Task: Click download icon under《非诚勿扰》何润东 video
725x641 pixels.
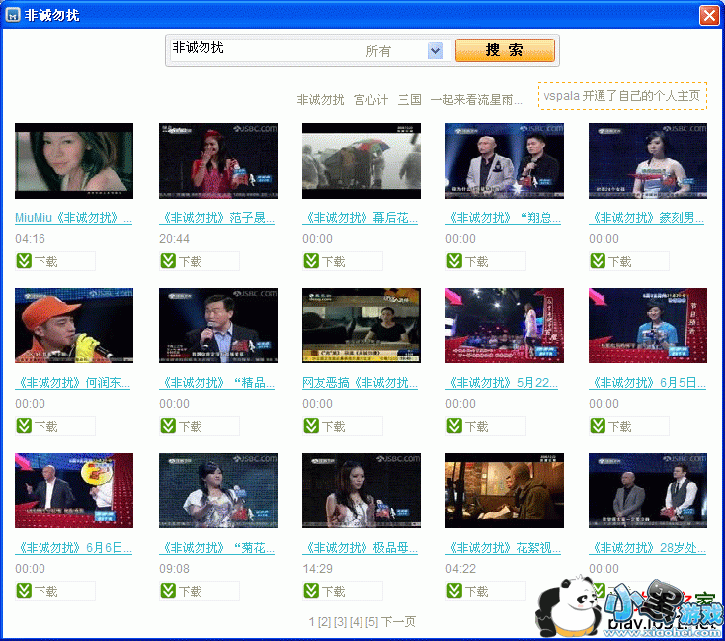Action: [24, 426]
